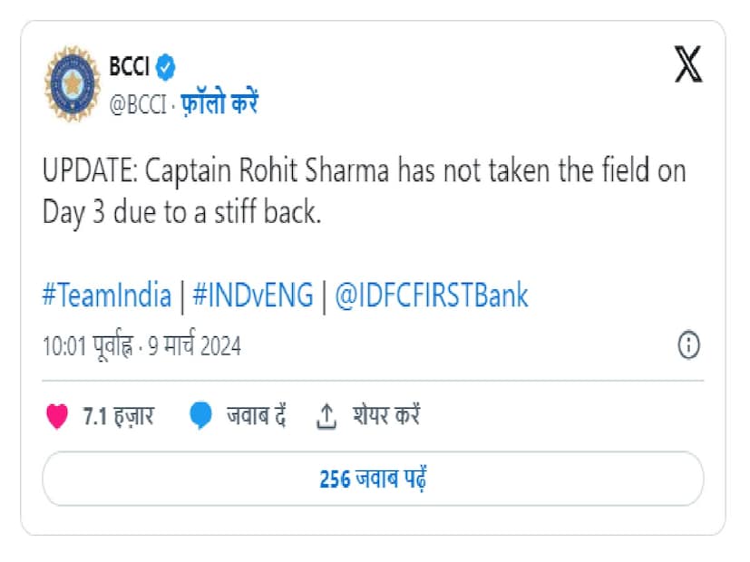The height and width of the screenshot is (562, 750).
Task: Click the जवाब दें reply label
Action: (x=257, y=416)
